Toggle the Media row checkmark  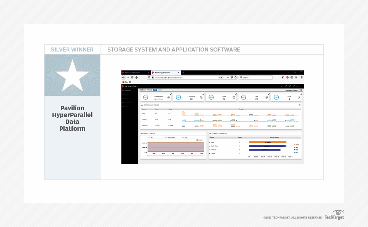coord(209,142)
